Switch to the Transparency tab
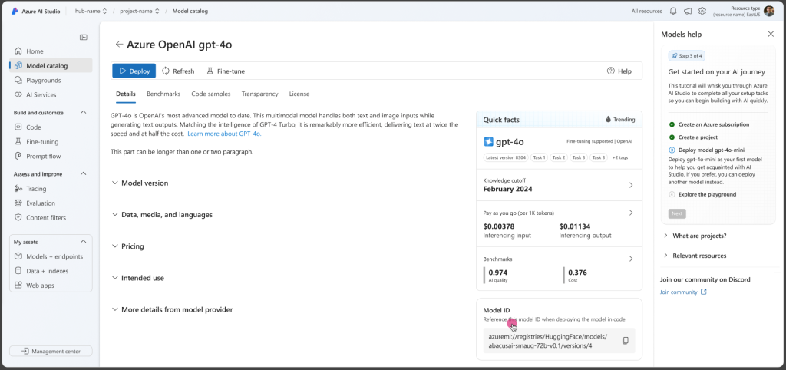The height and width of the screenshot is (370, 786). pos(259,94)
